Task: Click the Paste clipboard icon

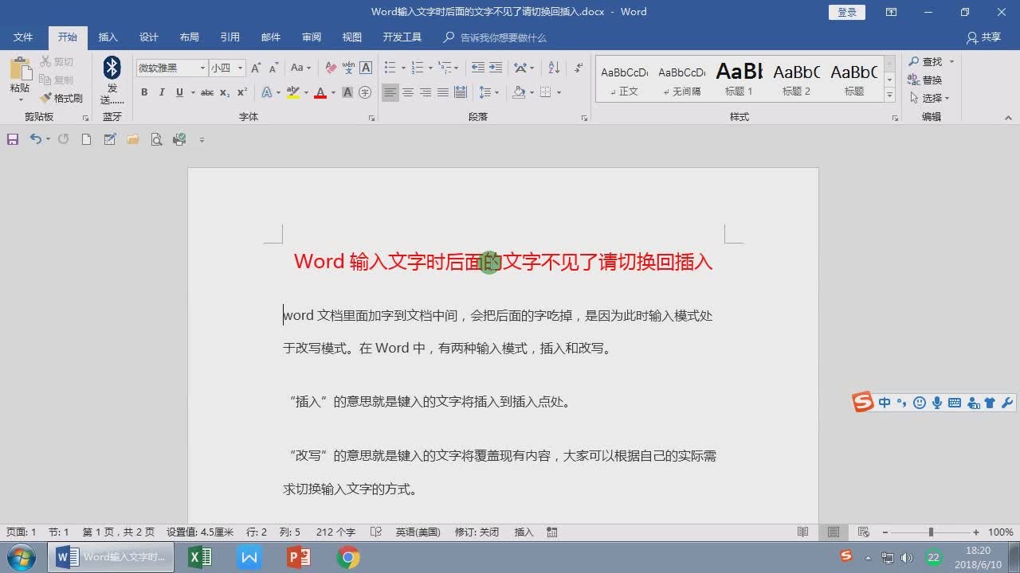Action: point(20,70)
